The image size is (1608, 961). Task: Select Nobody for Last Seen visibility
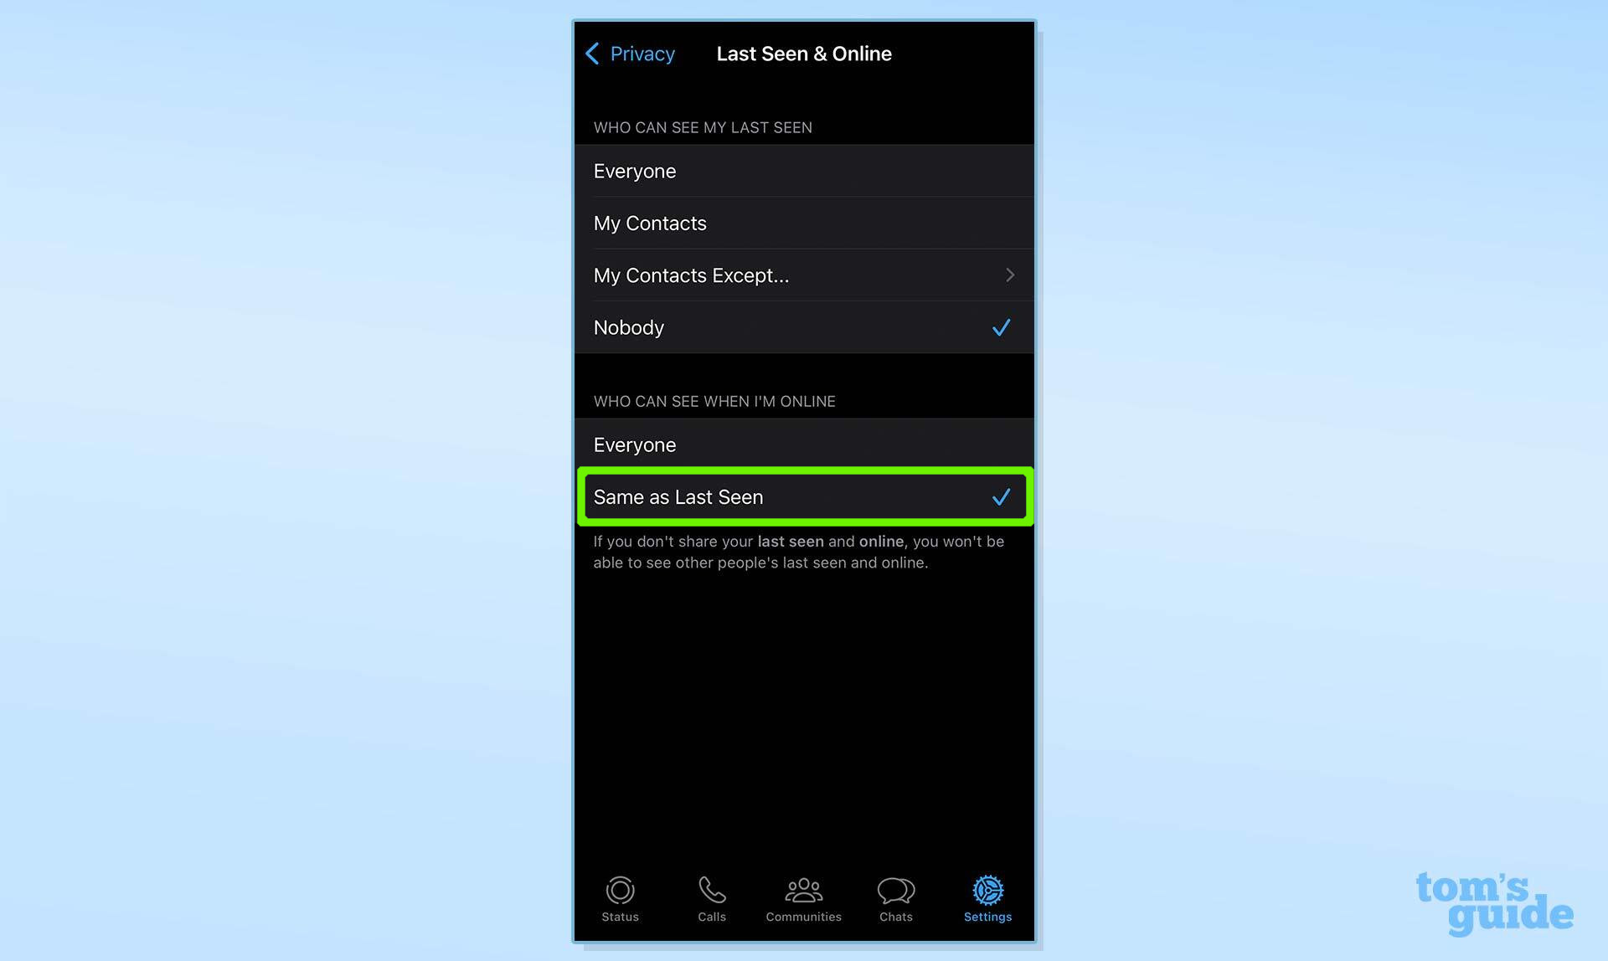803,327
